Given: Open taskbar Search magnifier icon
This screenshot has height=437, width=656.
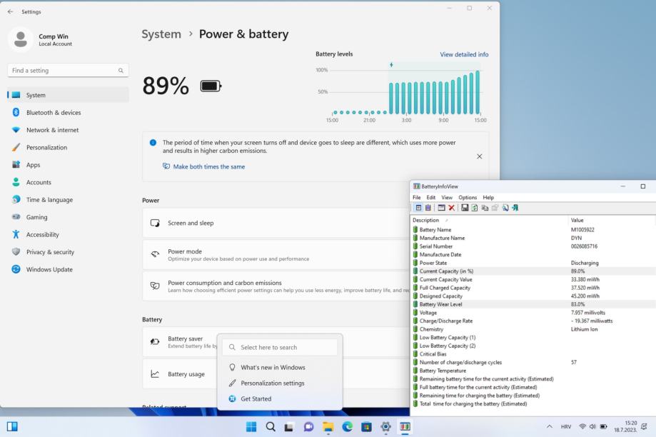Looking at the screenshot, I should click(271, 426).
